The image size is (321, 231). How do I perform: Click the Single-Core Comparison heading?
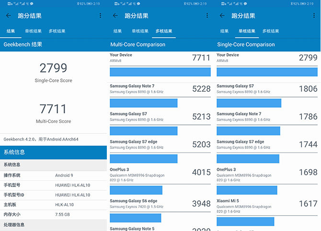click(246, 44)
